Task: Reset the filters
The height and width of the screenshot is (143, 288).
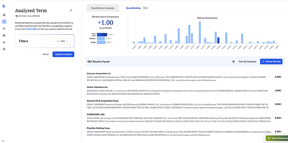Action: (46, 54)
